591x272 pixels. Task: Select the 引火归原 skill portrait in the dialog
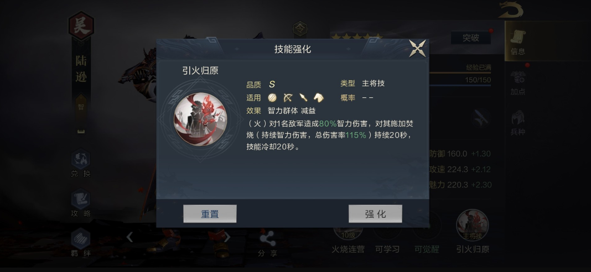200,119
